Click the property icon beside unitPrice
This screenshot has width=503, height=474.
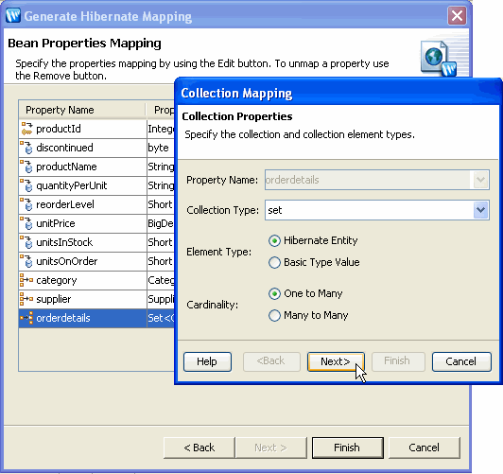tap(26, 223)
